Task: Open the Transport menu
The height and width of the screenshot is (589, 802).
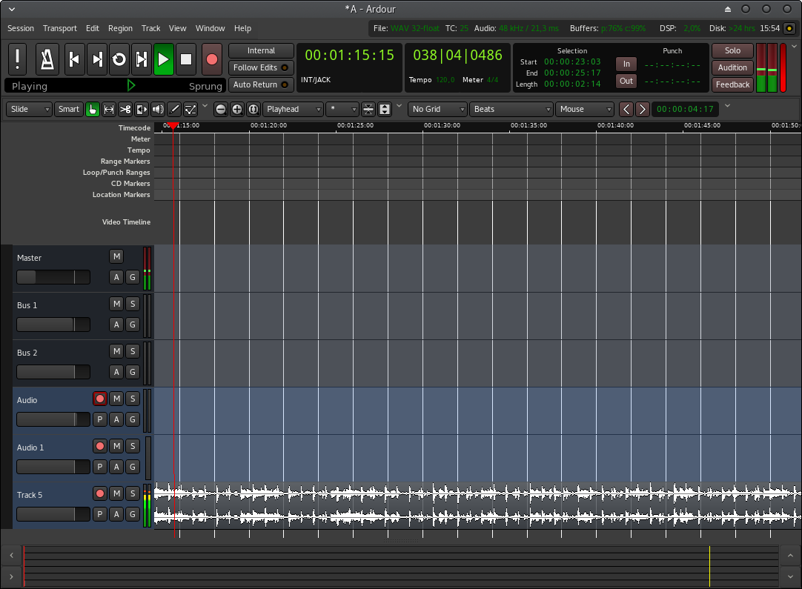Action: (59, 28)
